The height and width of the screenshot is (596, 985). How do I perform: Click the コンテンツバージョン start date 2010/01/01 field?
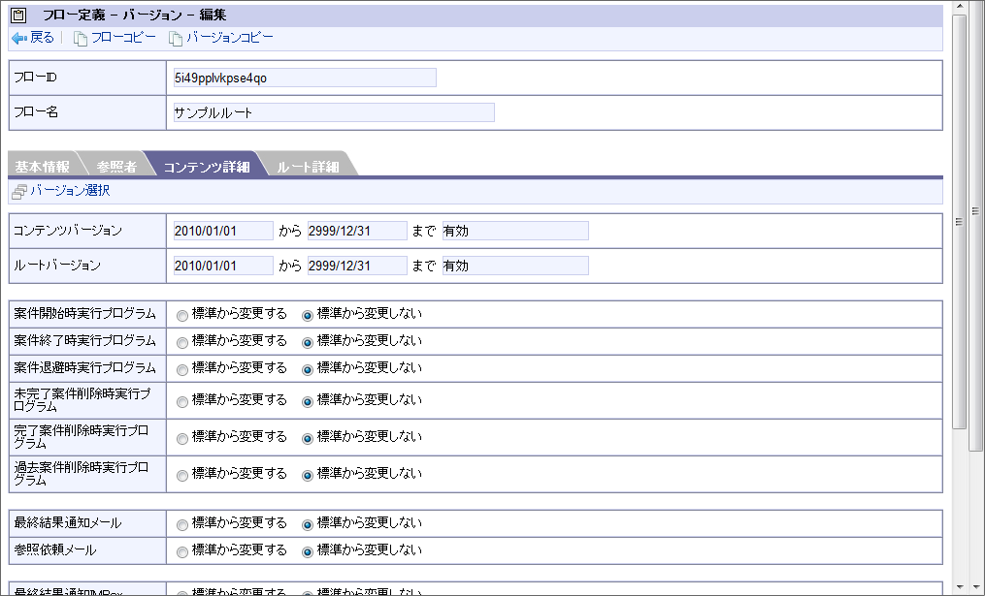coord(223,231)
